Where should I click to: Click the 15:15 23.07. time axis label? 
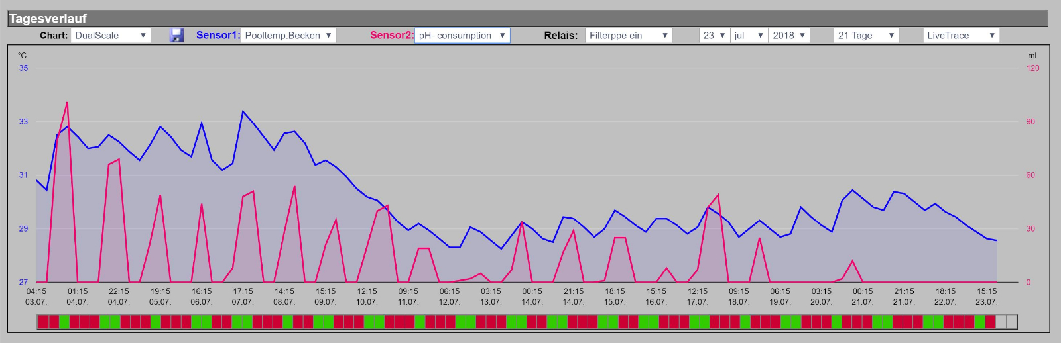tap(987, 296)
